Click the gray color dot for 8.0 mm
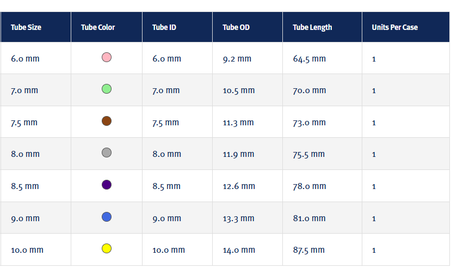Image resolution: width=451 pixels, height=280 pixels. pyautogui.click(x=107, y=153)
